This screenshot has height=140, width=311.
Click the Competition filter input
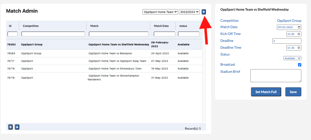[x=53, y=34]
